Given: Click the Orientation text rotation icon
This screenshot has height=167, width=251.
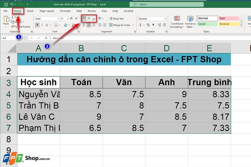Looking at the screenshot, I should [100, 18].
